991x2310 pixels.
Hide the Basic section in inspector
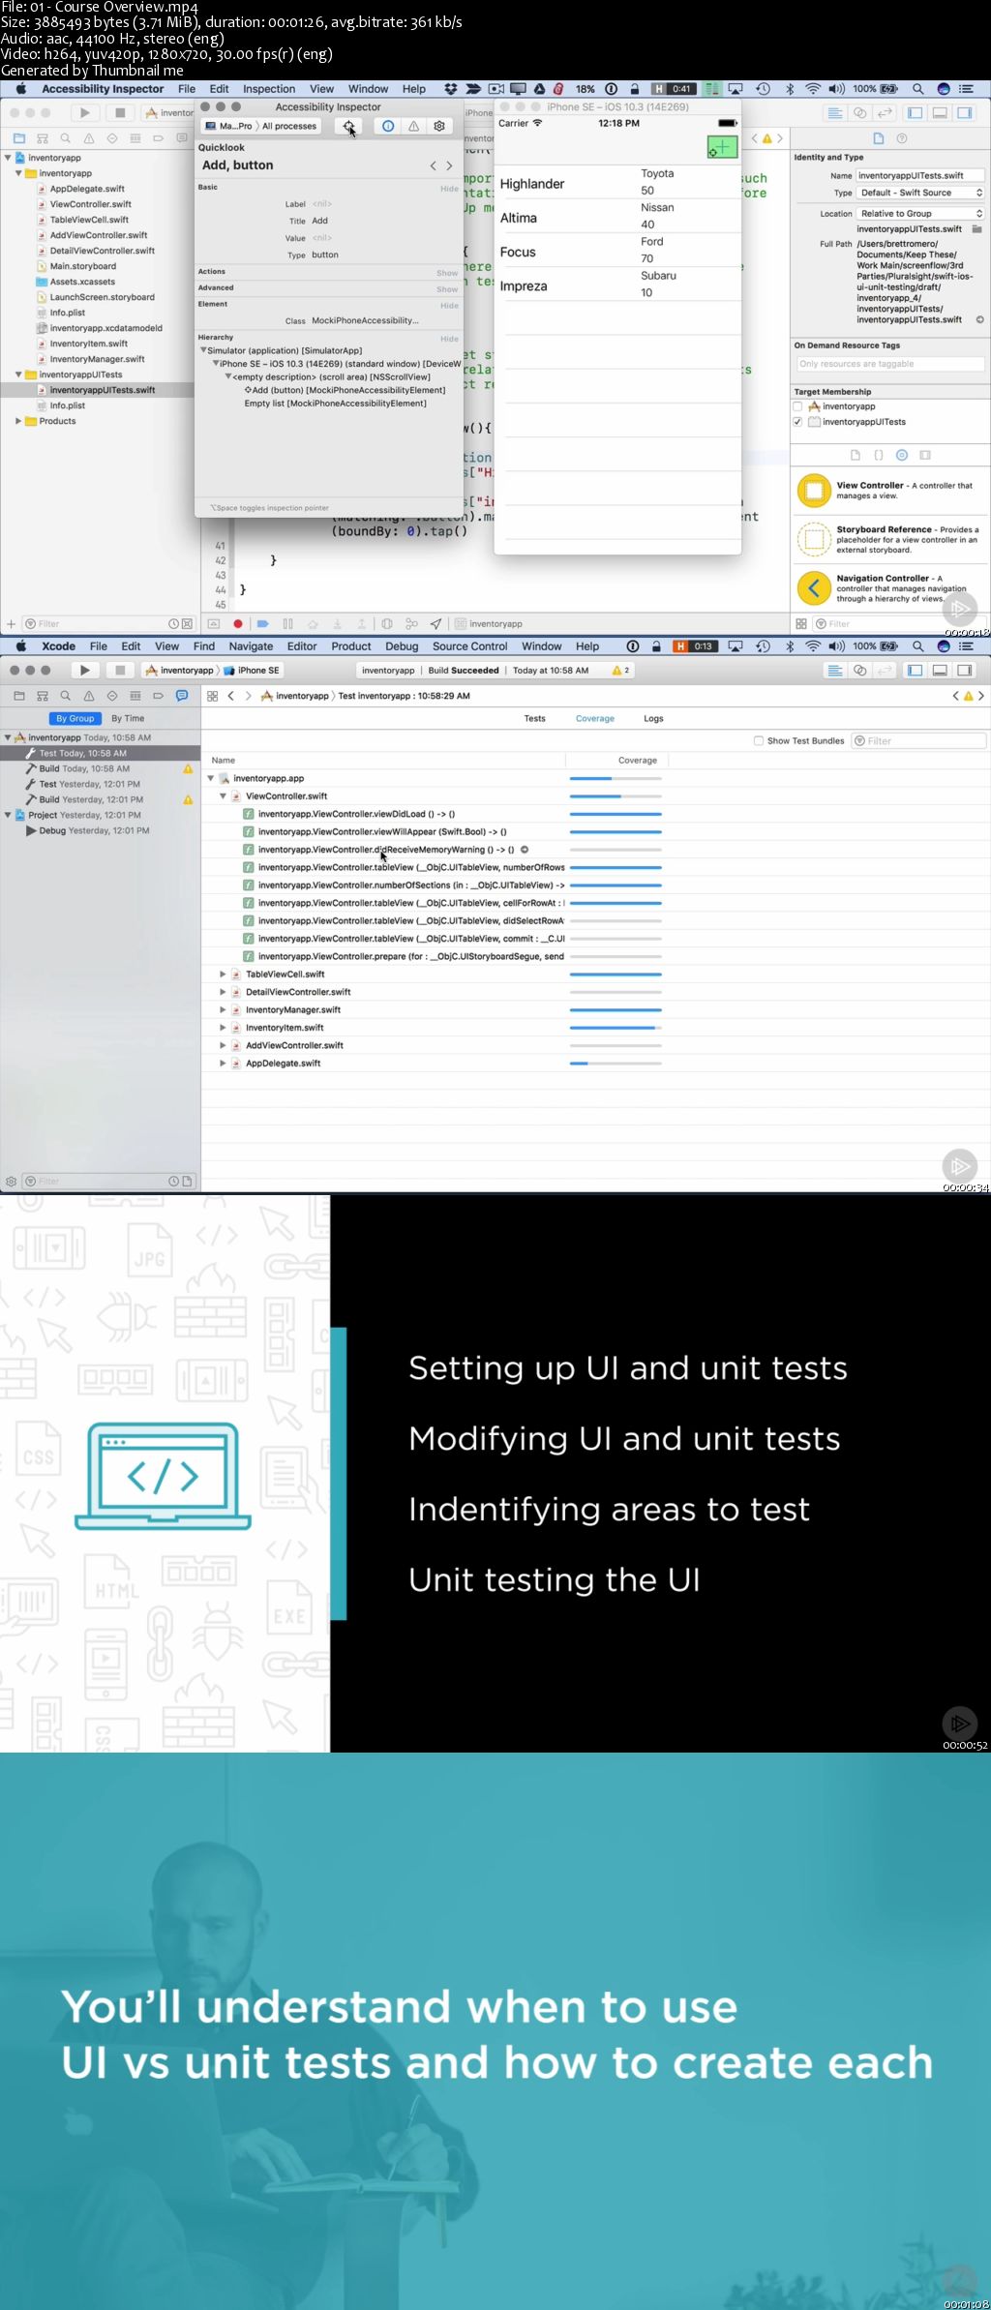click(x=449, y=189)
